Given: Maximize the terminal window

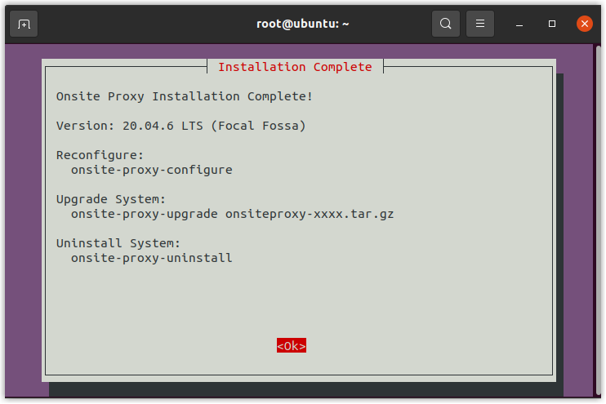Looking at the screenshot, I should [x=552, y=24].
